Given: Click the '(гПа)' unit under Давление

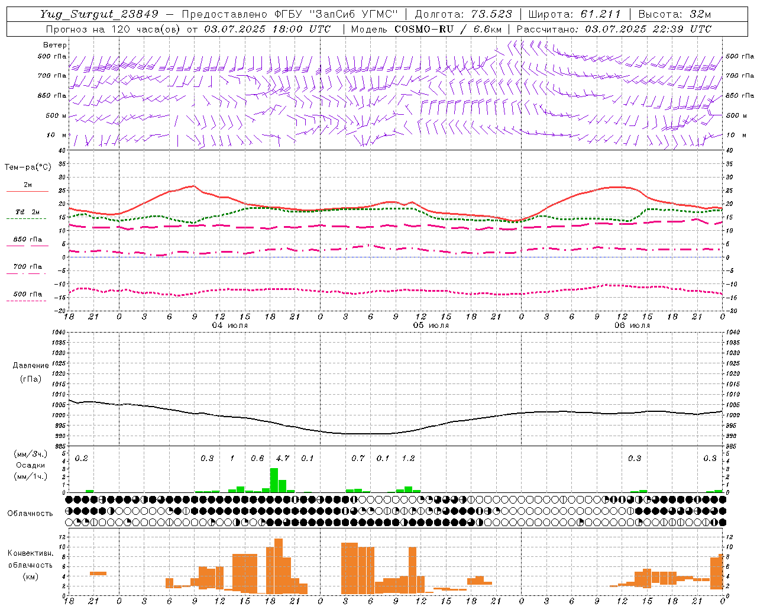Looking at the screenshot, I should (x=31, y=379).
